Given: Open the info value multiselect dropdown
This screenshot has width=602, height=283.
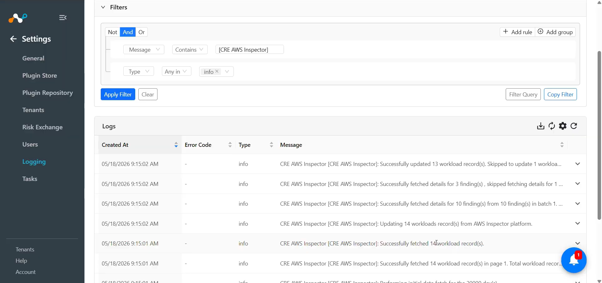Looking at the screenshot, I should coord(227,71).
